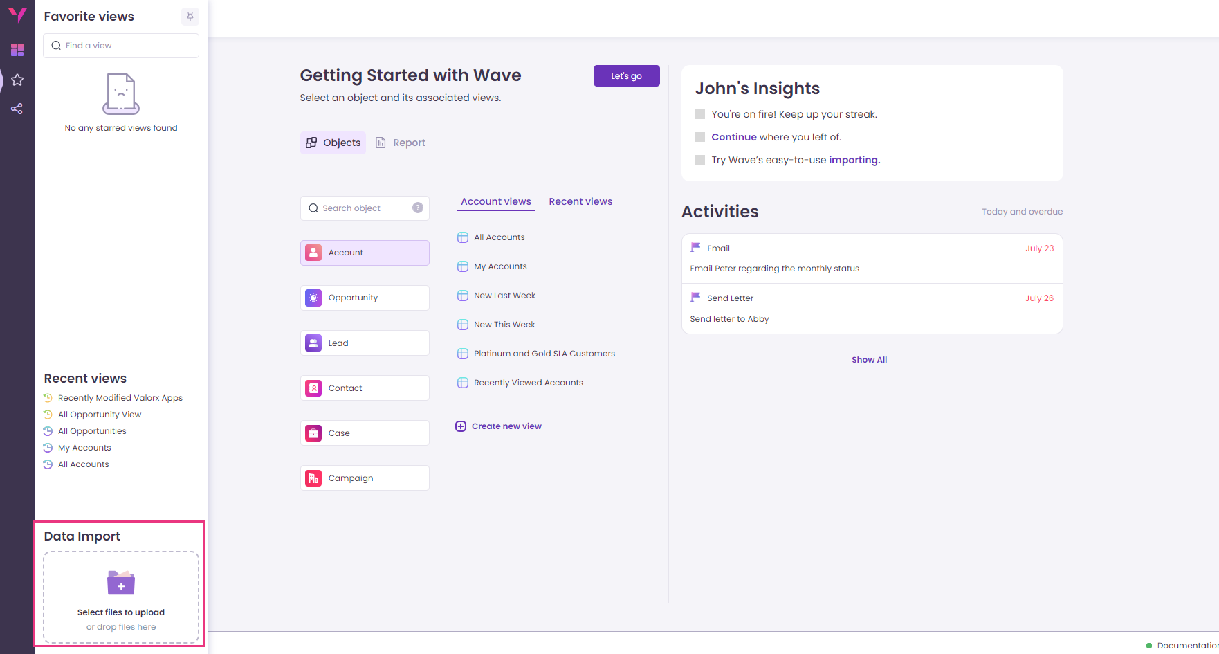
Task: Click Select files to upload drop zone
Action: click(x=121, y=597)
